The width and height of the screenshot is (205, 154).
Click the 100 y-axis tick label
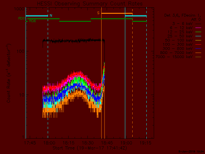pos(20,51)
